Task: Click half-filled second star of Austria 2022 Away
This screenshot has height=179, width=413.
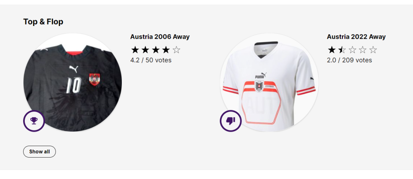Action: coord(342,50)
